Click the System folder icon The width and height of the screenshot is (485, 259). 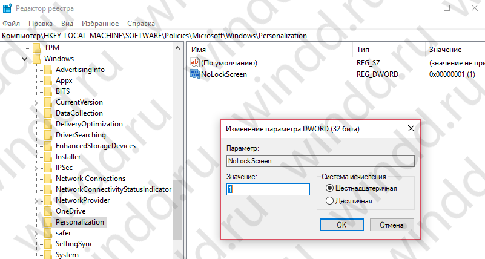[x=48, y=255]
